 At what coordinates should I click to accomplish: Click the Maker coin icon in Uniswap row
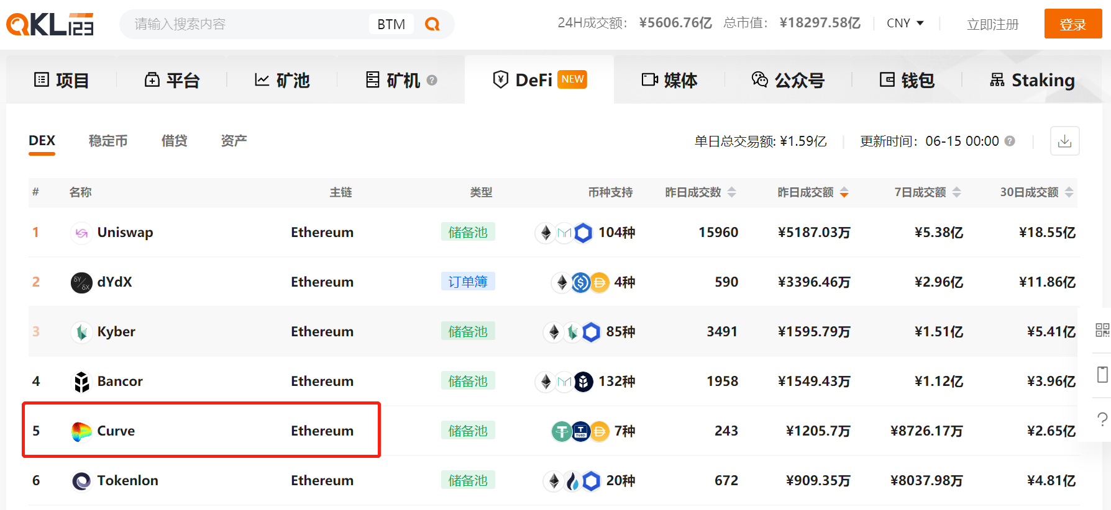click(x=564, y=233)
